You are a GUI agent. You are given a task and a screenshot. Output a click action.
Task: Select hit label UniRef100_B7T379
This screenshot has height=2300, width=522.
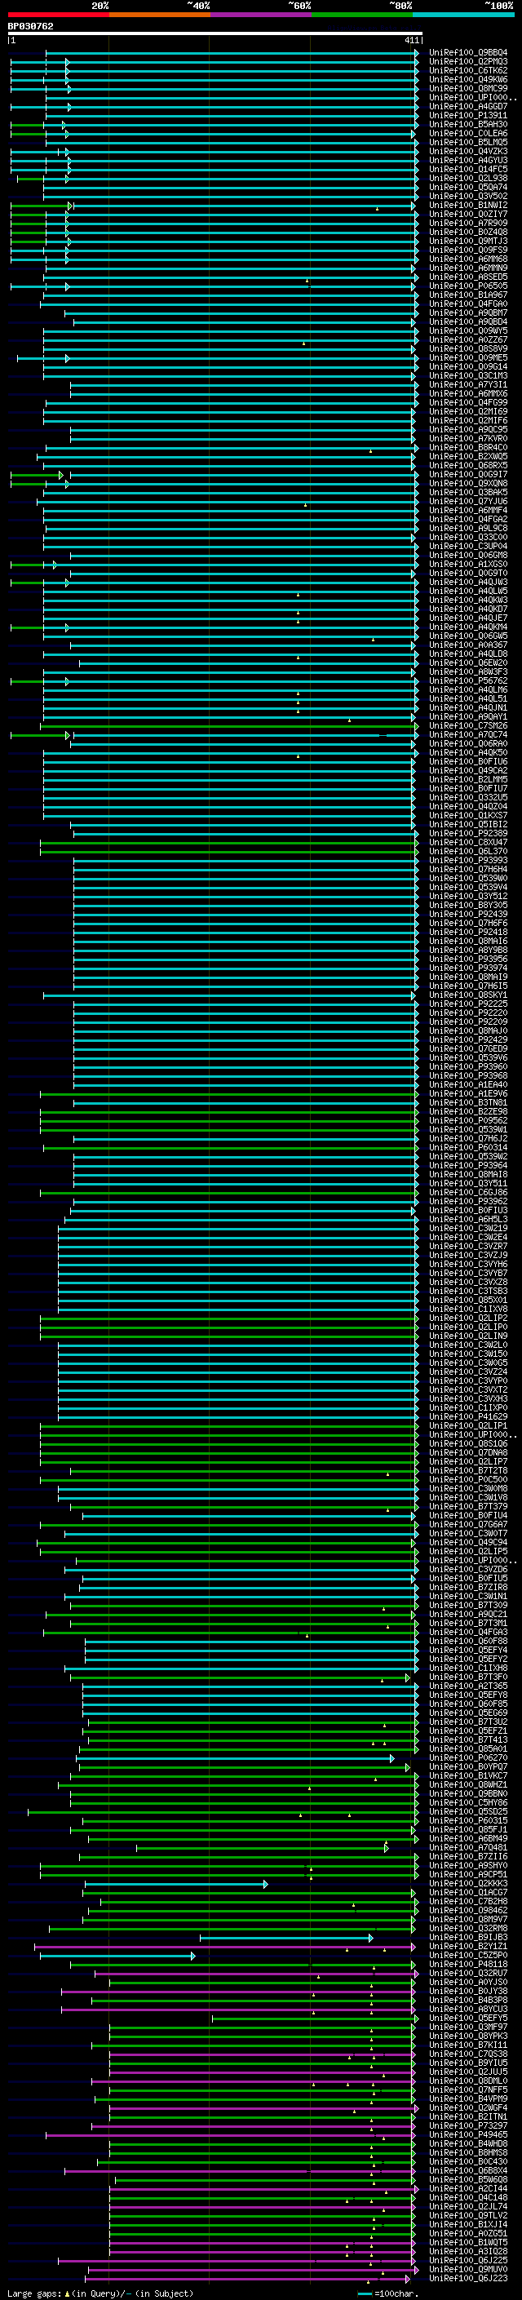click(x=467, y=1506)
